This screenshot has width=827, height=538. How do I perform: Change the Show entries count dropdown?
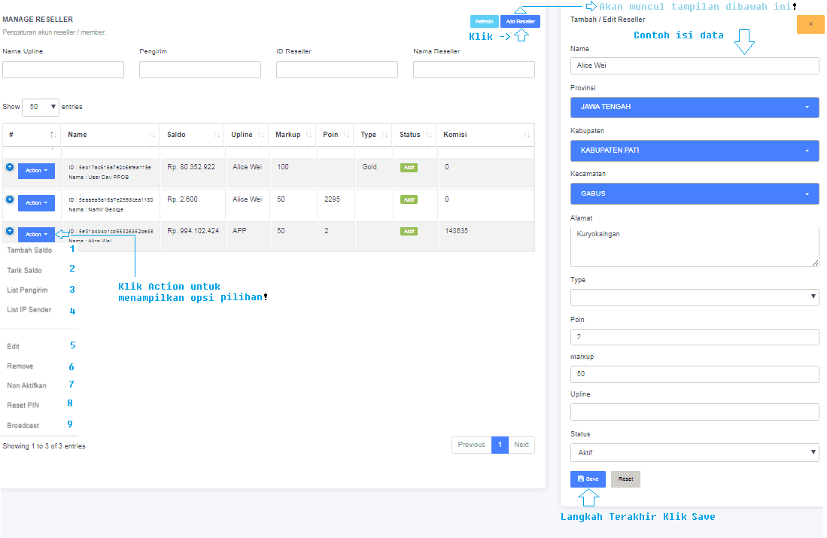click(41, 107)
